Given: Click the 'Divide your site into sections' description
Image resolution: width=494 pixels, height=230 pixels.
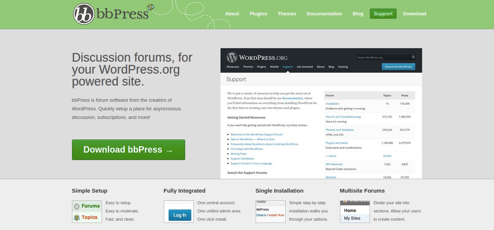Looking at the screenshot, I should click(397, 211).
